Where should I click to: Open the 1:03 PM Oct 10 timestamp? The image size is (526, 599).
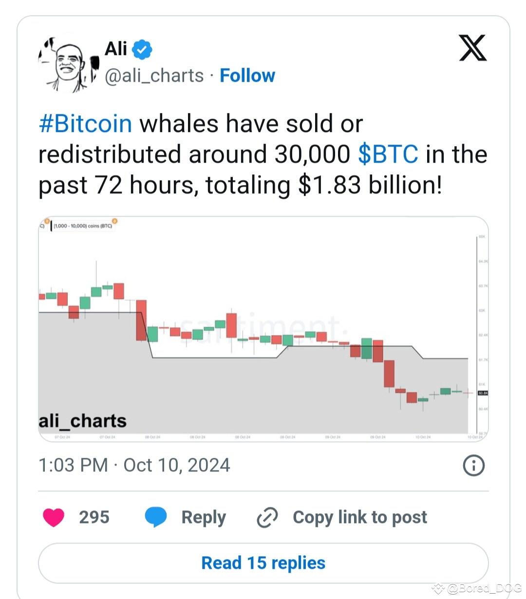pos(134,465)
